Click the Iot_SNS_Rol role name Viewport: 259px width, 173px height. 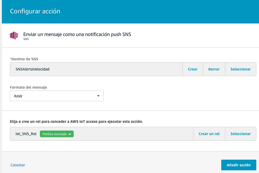26,134
